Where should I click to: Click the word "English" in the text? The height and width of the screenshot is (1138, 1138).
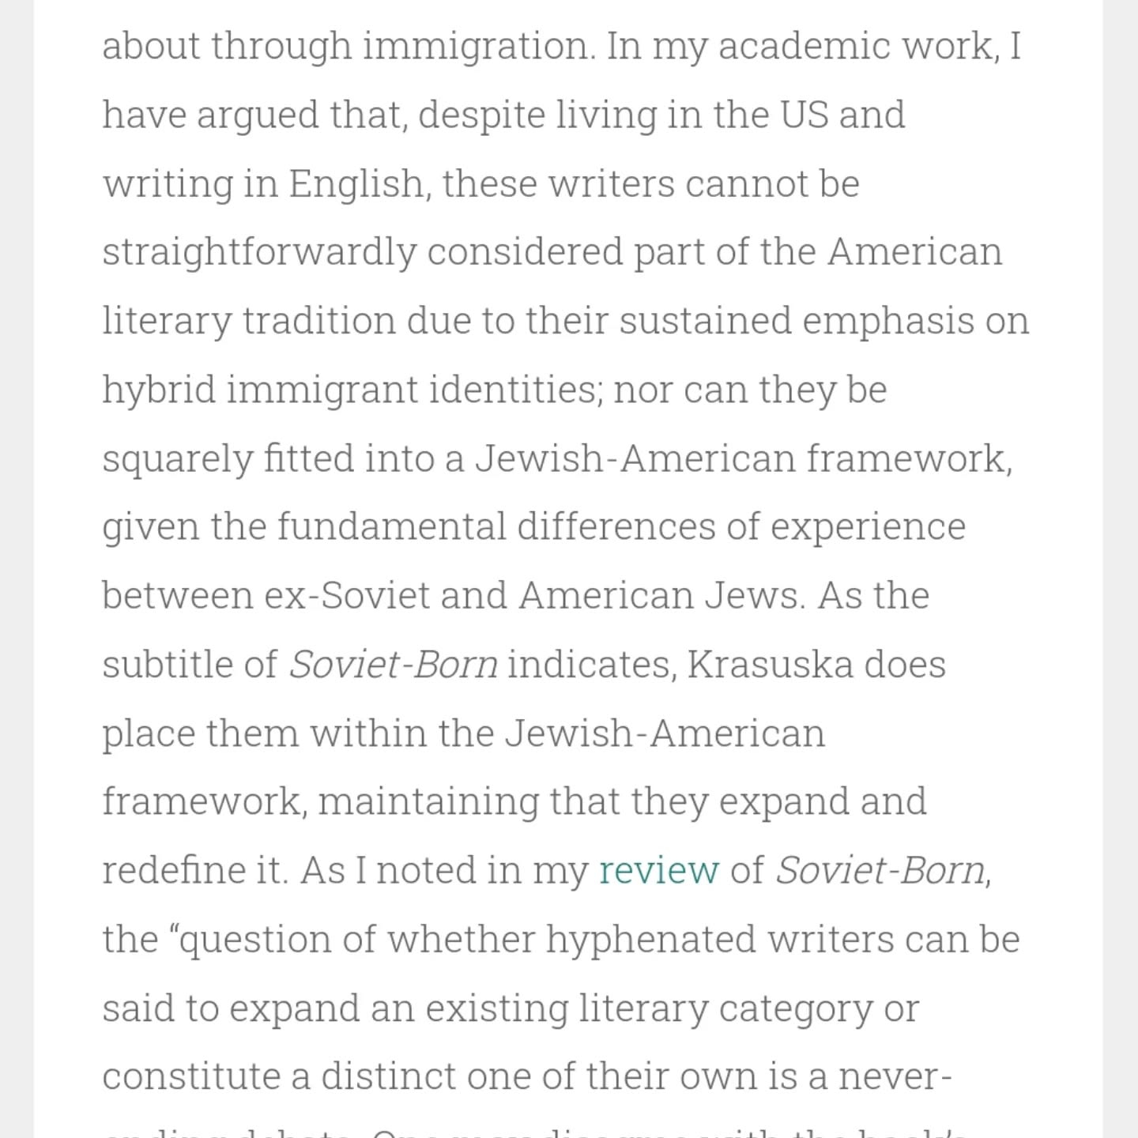pos(356,183)
